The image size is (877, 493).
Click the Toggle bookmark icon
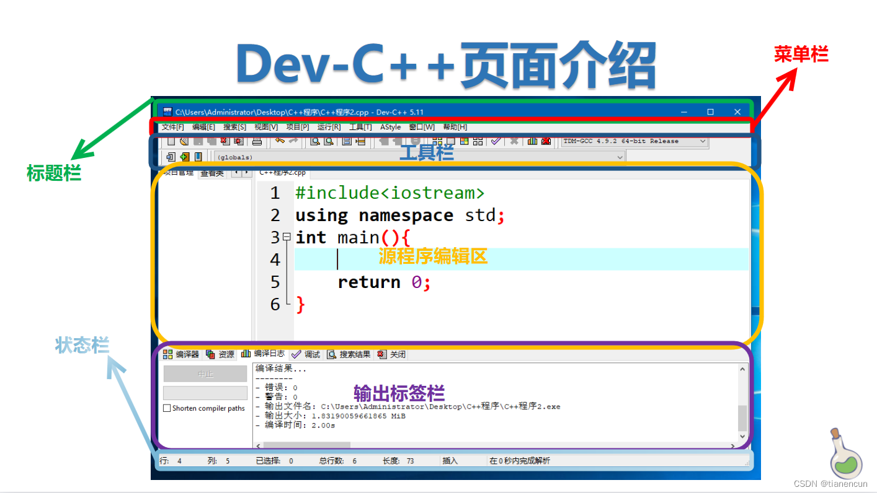click(x=184, y=157)
